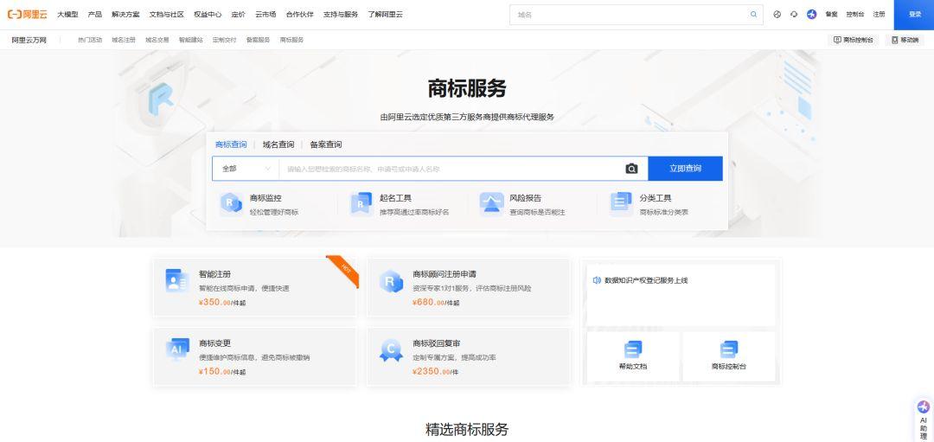
Task: Click the 精选商标服务 section heading
Action: tap(467, 429)
